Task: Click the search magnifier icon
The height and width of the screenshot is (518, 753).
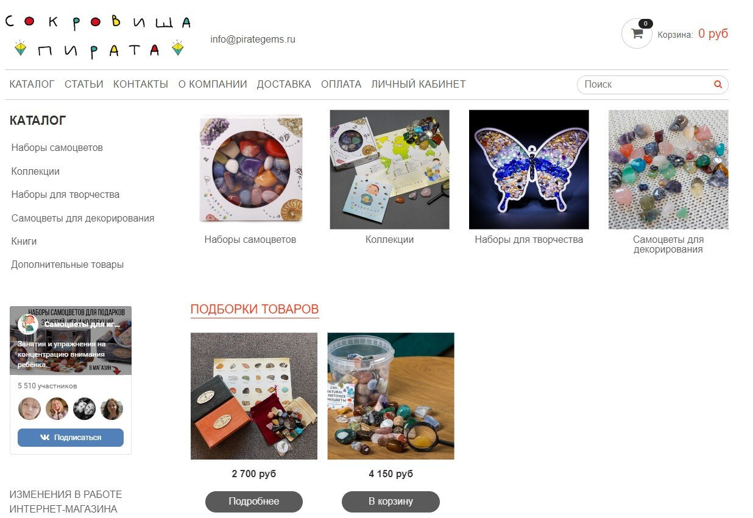Action: click(x=718, y=85)
